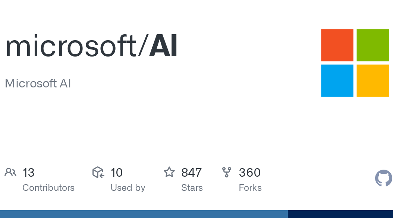Click the bold AI repository name

point(163,46)
